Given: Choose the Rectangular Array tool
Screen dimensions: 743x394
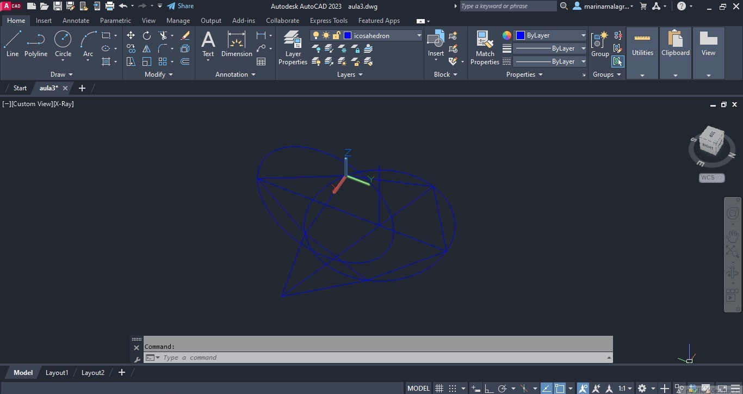Looking at the screenshot, I should point(163,61).
